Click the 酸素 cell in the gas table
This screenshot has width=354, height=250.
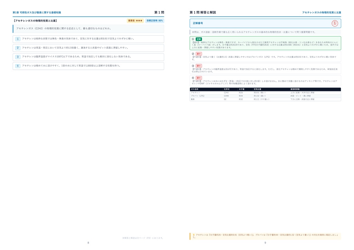(x=193, y=99)
